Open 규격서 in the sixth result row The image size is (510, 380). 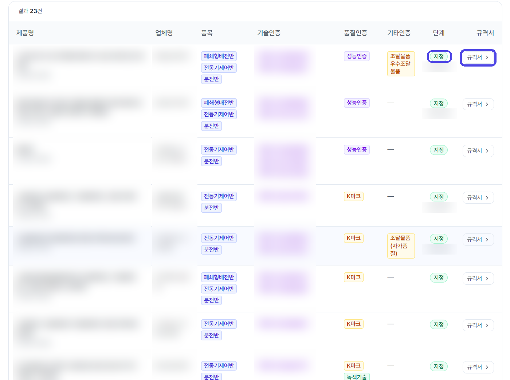[478, 279]
